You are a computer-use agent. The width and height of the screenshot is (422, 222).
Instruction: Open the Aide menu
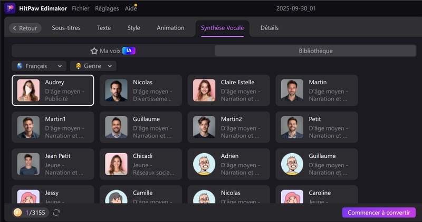(130, 9)
